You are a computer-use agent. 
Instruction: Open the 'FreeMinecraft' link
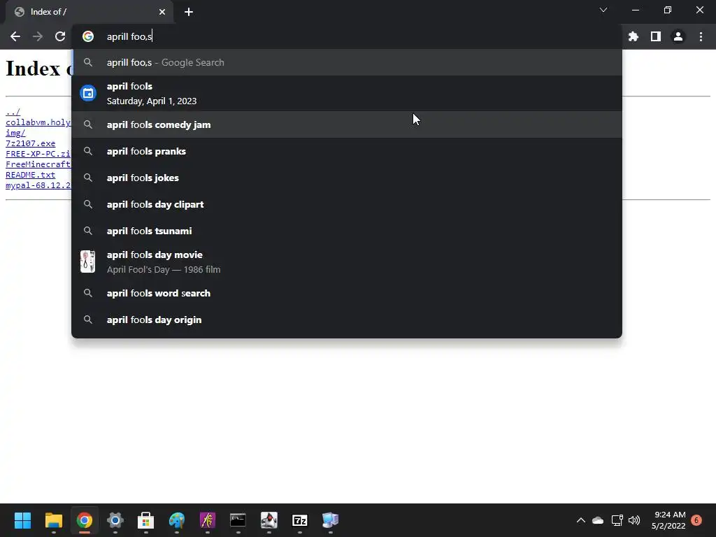click(x=38, y=164)
